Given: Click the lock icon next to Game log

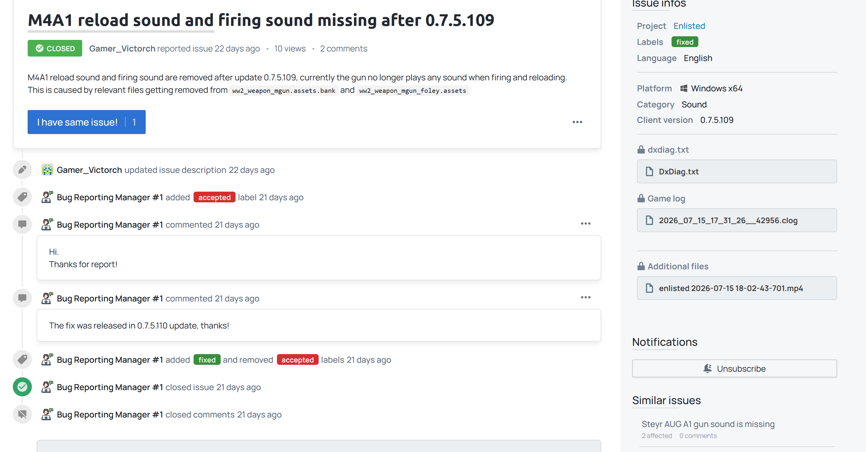Looking at the screenshot, I should (641, 198).
